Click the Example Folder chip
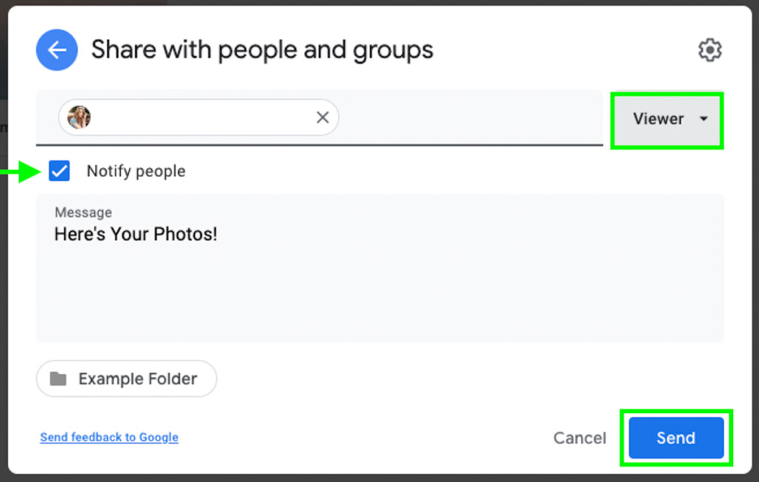 (126, 378)
